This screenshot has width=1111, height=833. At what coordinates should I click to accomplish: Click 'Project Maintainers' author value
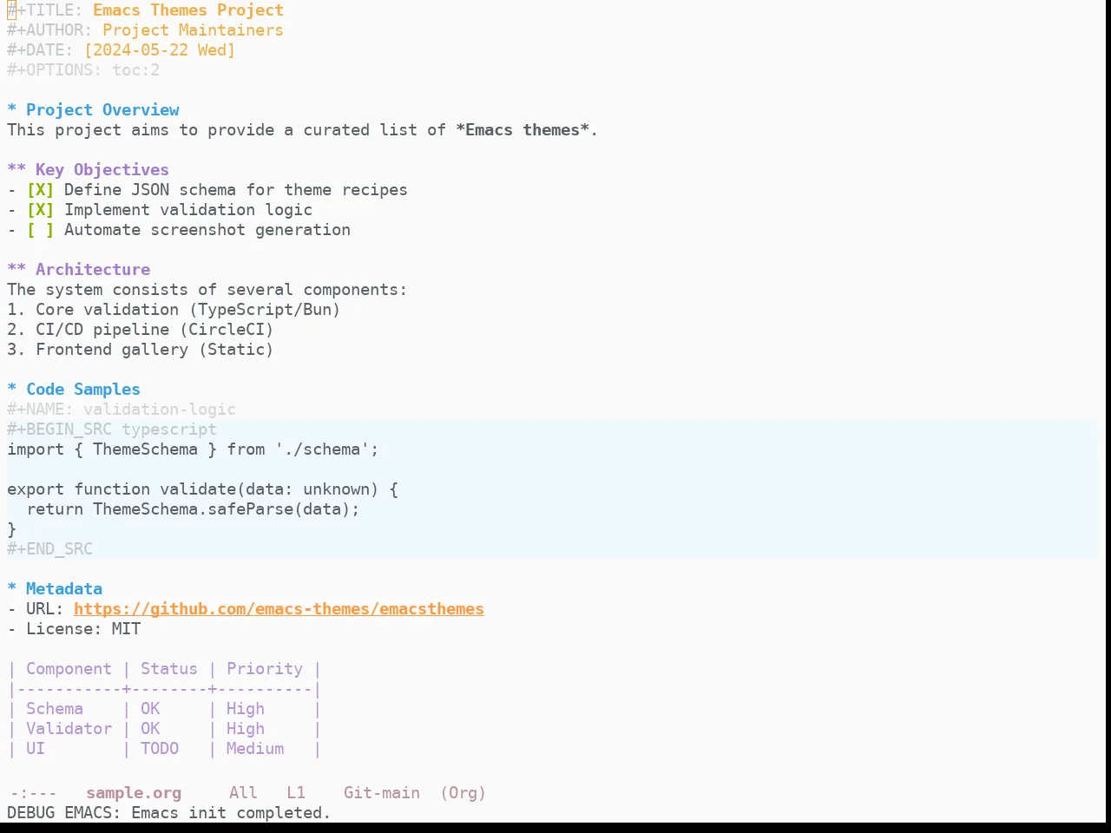[193, 30]
